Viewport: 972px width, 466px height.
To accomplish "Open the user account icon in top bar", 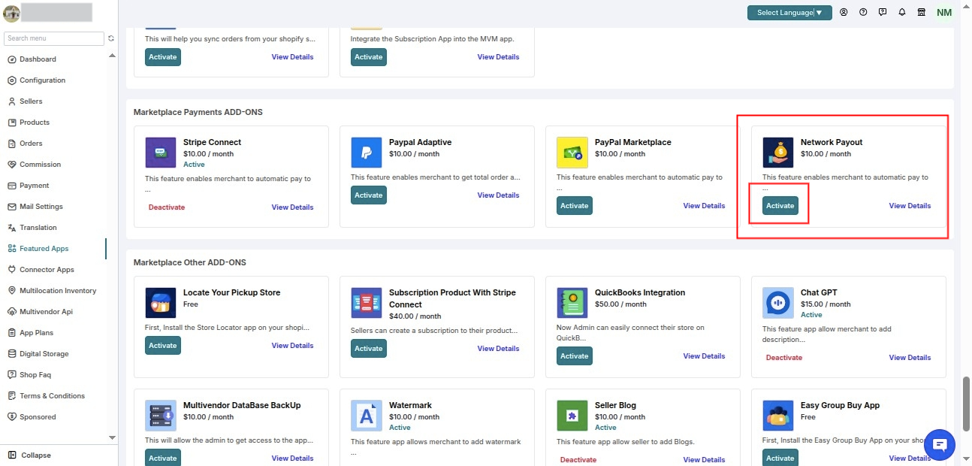I will tap(844, 12).
